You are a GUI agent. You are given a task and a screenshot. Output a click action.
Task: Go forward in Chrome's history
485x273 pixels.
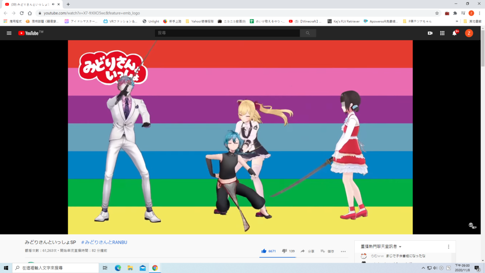pos(14,13)
